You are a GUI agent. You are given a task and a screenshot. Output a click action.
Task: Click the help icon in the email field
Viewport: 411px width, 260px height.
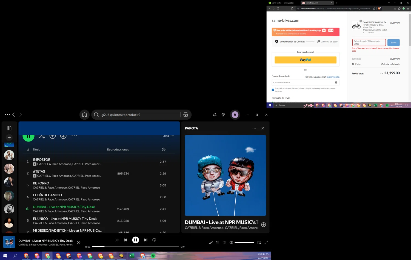[x=336, y=82]
